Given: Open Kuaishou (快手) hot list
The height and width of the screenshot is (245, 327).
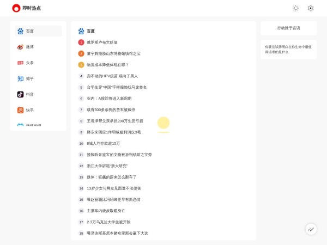Looking at the screenshot, I should coord(38,110).
